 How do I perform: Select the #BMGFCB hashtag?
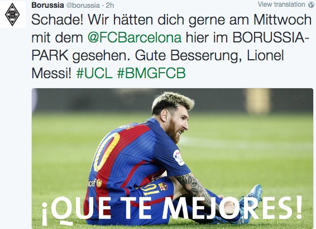(x=151, y=73)
